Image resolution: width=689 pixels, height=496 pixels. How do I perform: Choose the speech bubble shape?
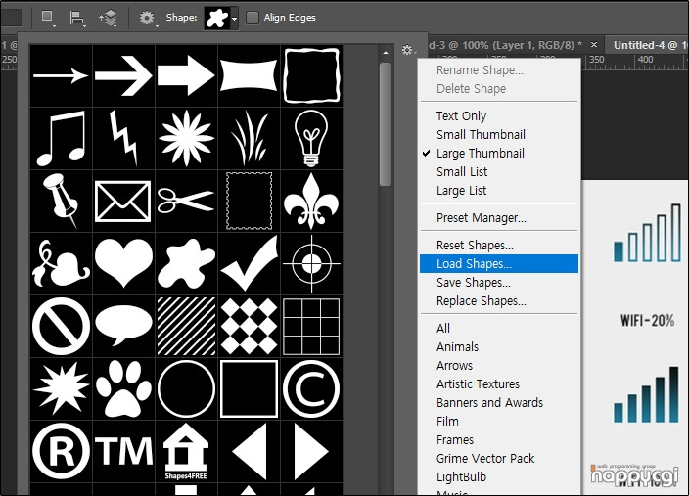[124, 326]
